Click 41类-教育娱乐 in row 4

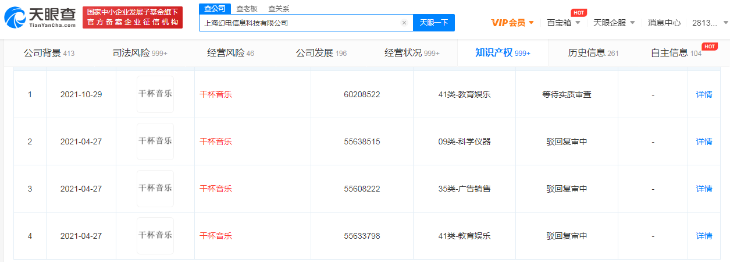click(x=464, y=236)
